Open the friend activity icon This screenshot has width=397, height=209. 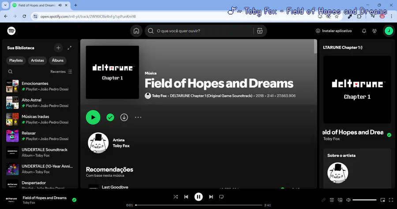point(375,31)
